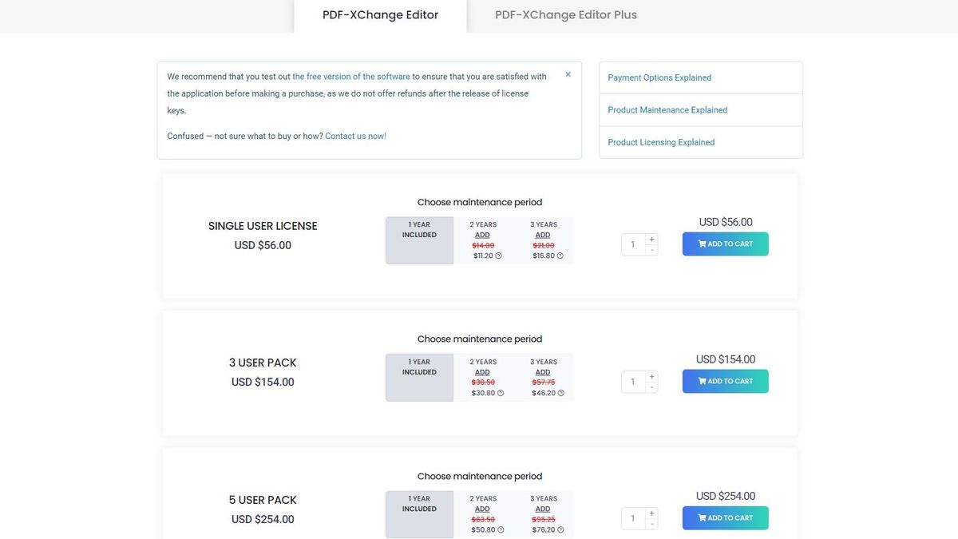Viewport: 958px width, 539px height.
Task: Open the Product Licensing Explained link
Action: pos(660,141)
